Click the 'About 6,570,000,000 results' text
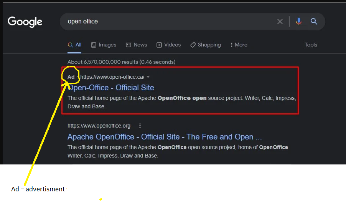 (x=121, y=62)
